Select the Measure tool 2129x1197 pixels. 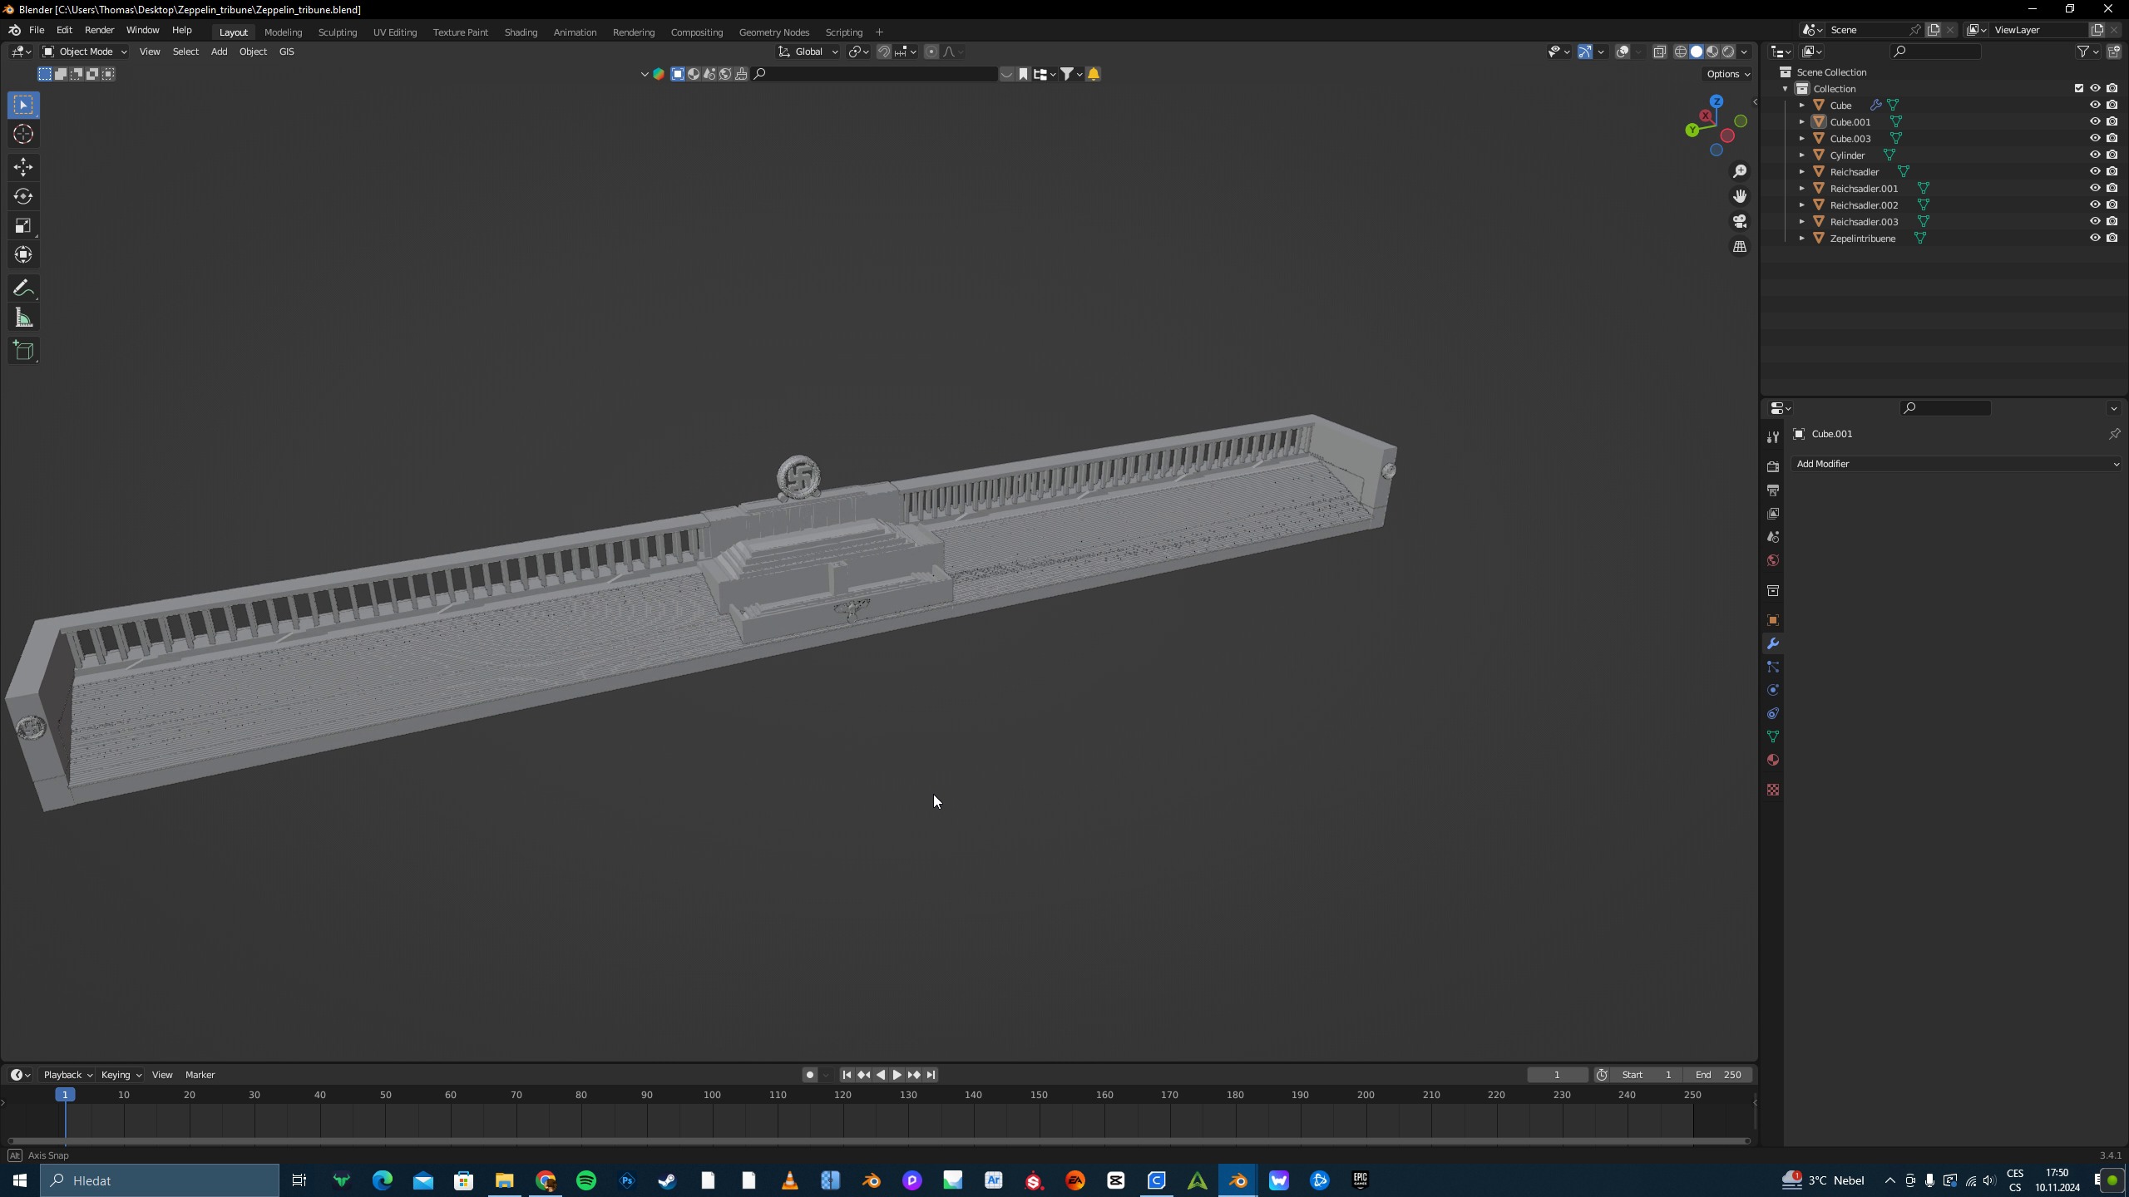23,318
